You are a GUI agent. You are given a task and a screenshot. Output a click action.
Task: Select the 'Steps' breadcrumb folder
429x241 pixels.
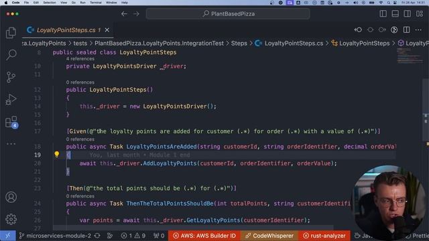[x=239, y=43]
